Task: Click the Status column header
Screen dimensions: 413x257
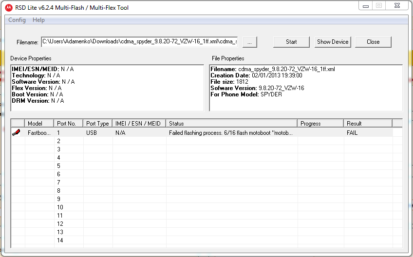Action: pyautogui.click(x=231, y=124)
